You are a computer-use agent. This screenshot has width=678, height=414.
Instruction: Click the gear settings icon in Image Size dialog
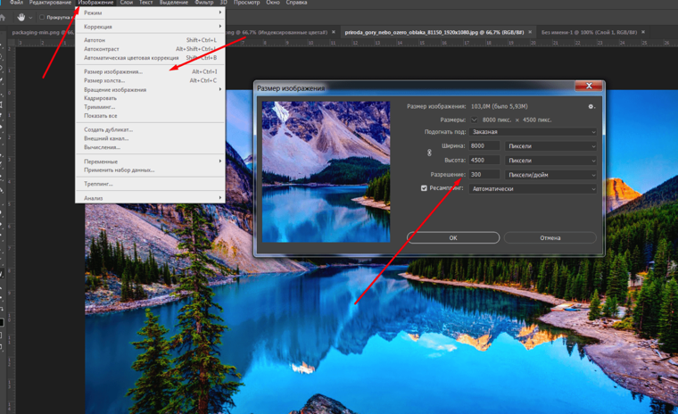pyautogui.click(x=591, y=106)
